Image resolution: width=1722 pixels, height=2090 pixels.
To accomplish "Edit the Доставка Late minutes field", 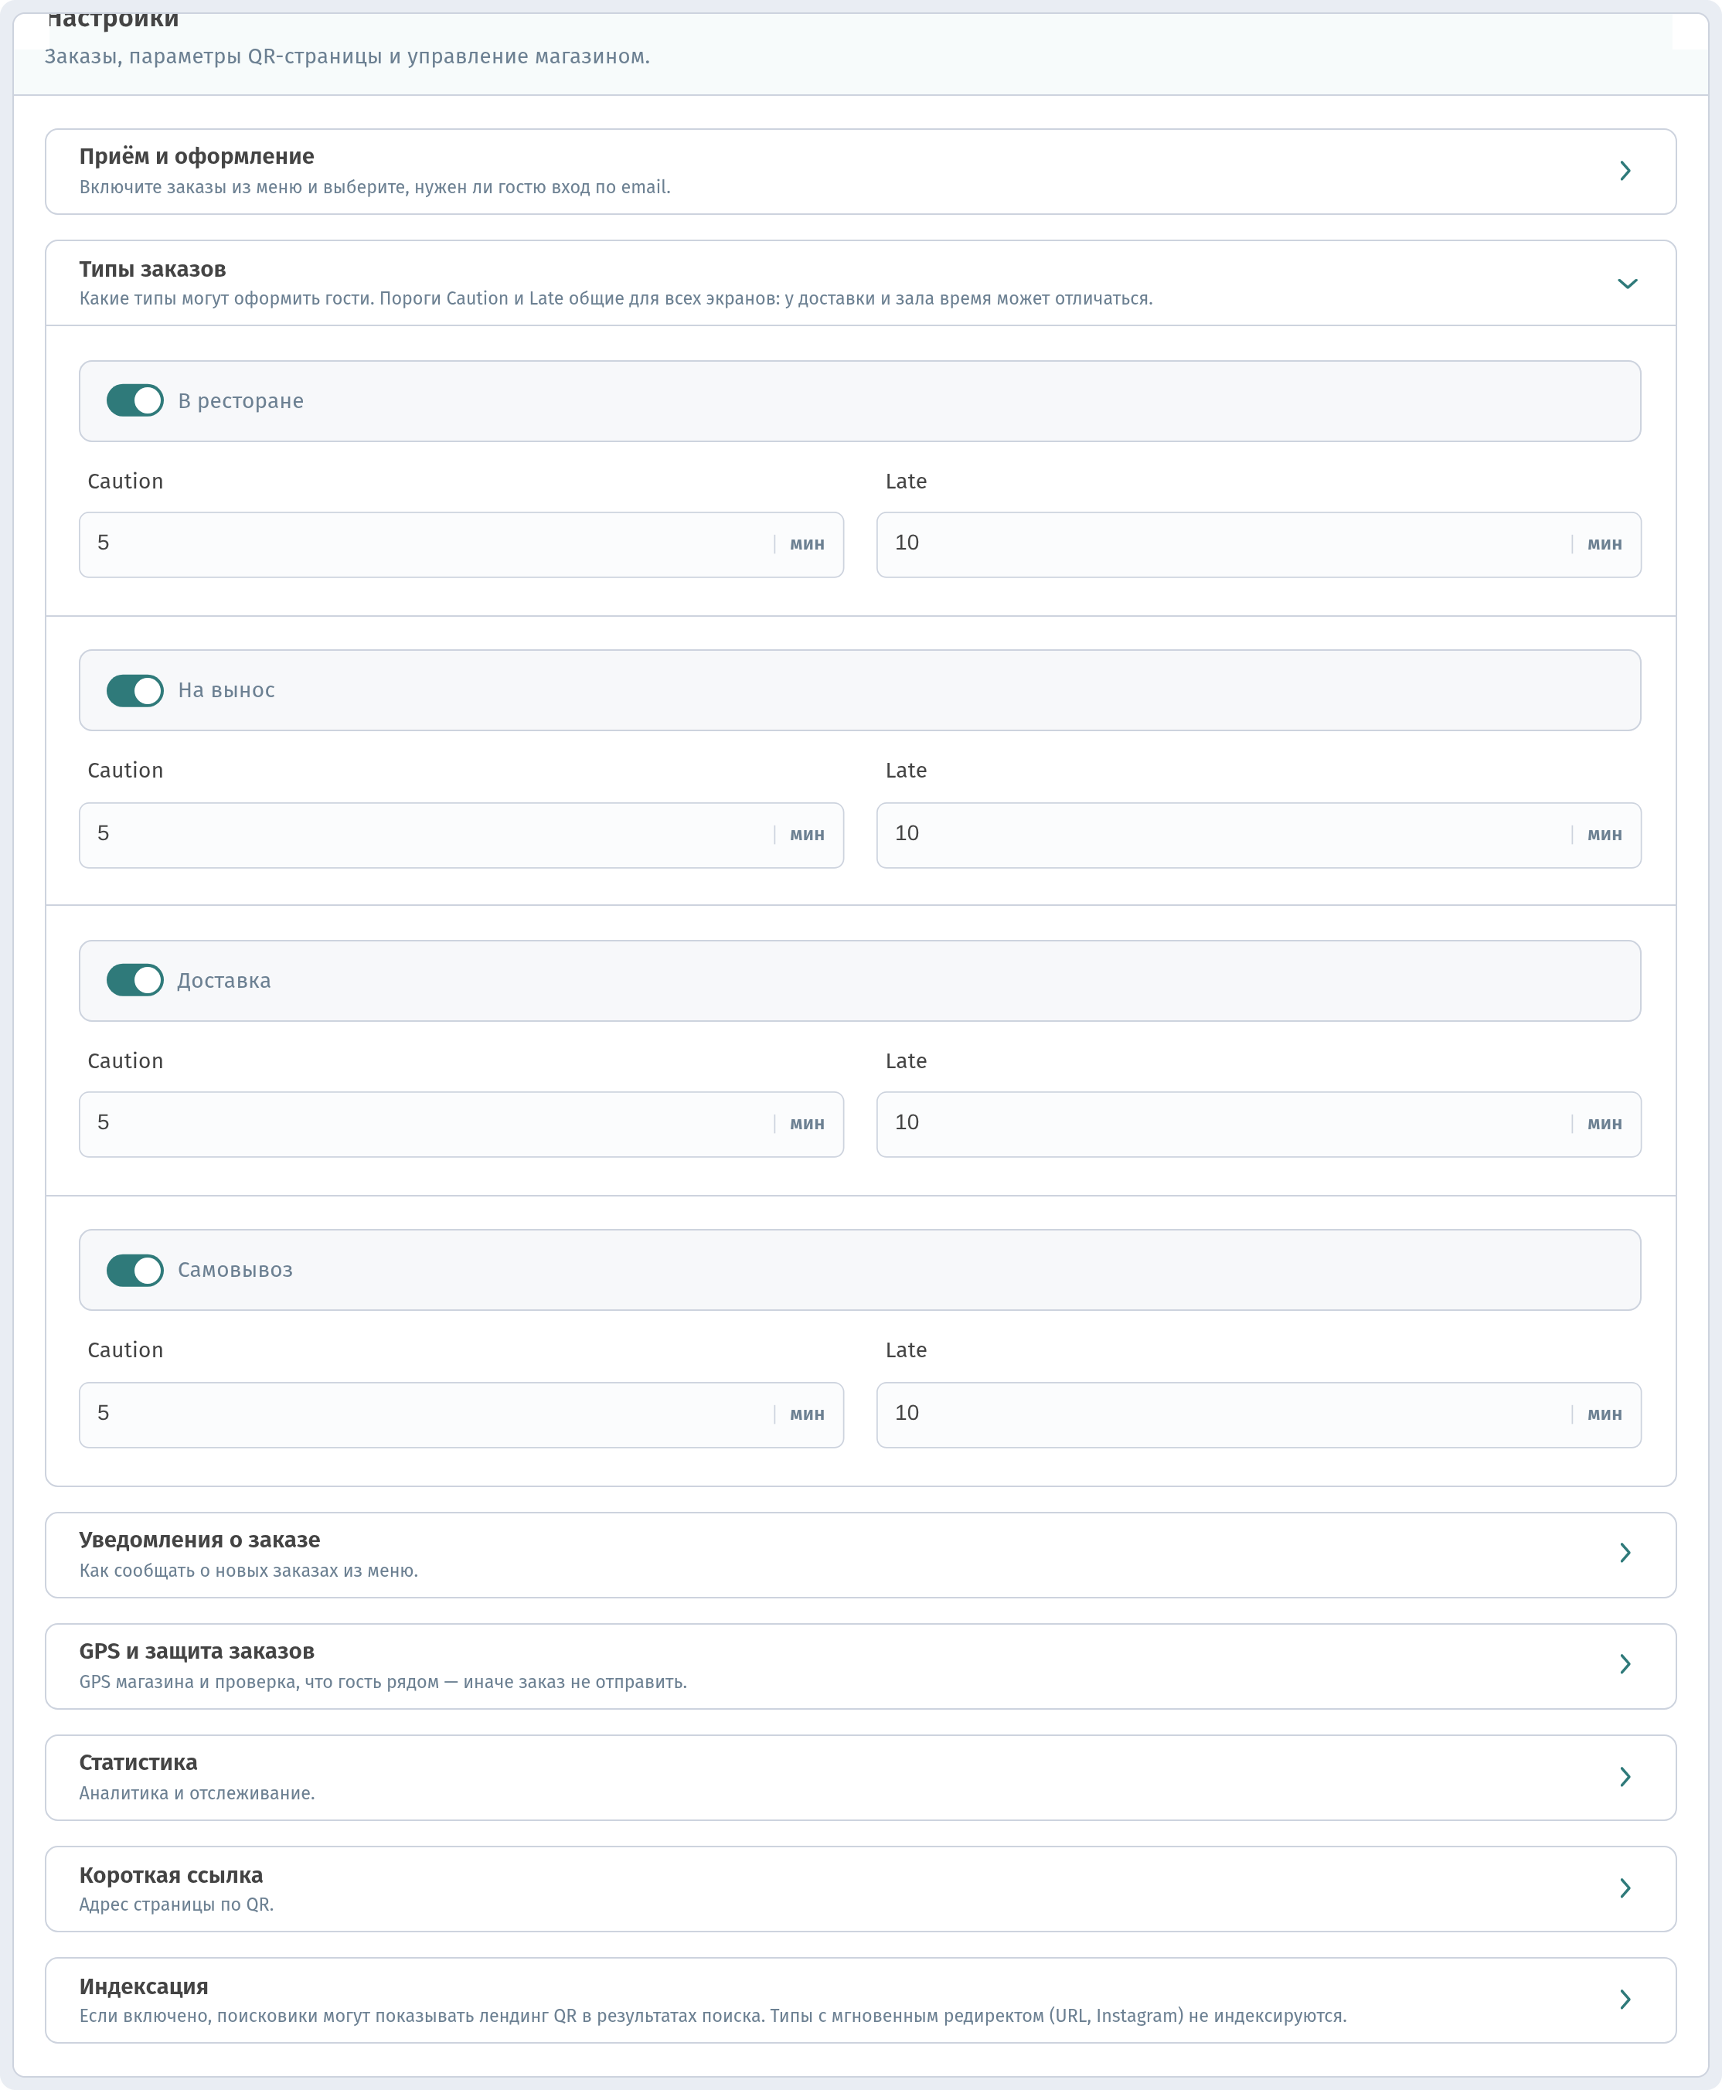I will coord(1259,1124).
